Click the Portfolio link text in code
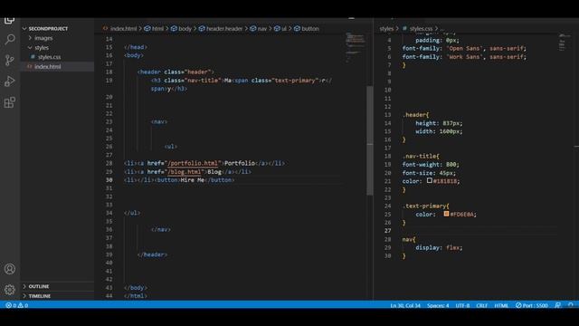 tap(240, 163)
